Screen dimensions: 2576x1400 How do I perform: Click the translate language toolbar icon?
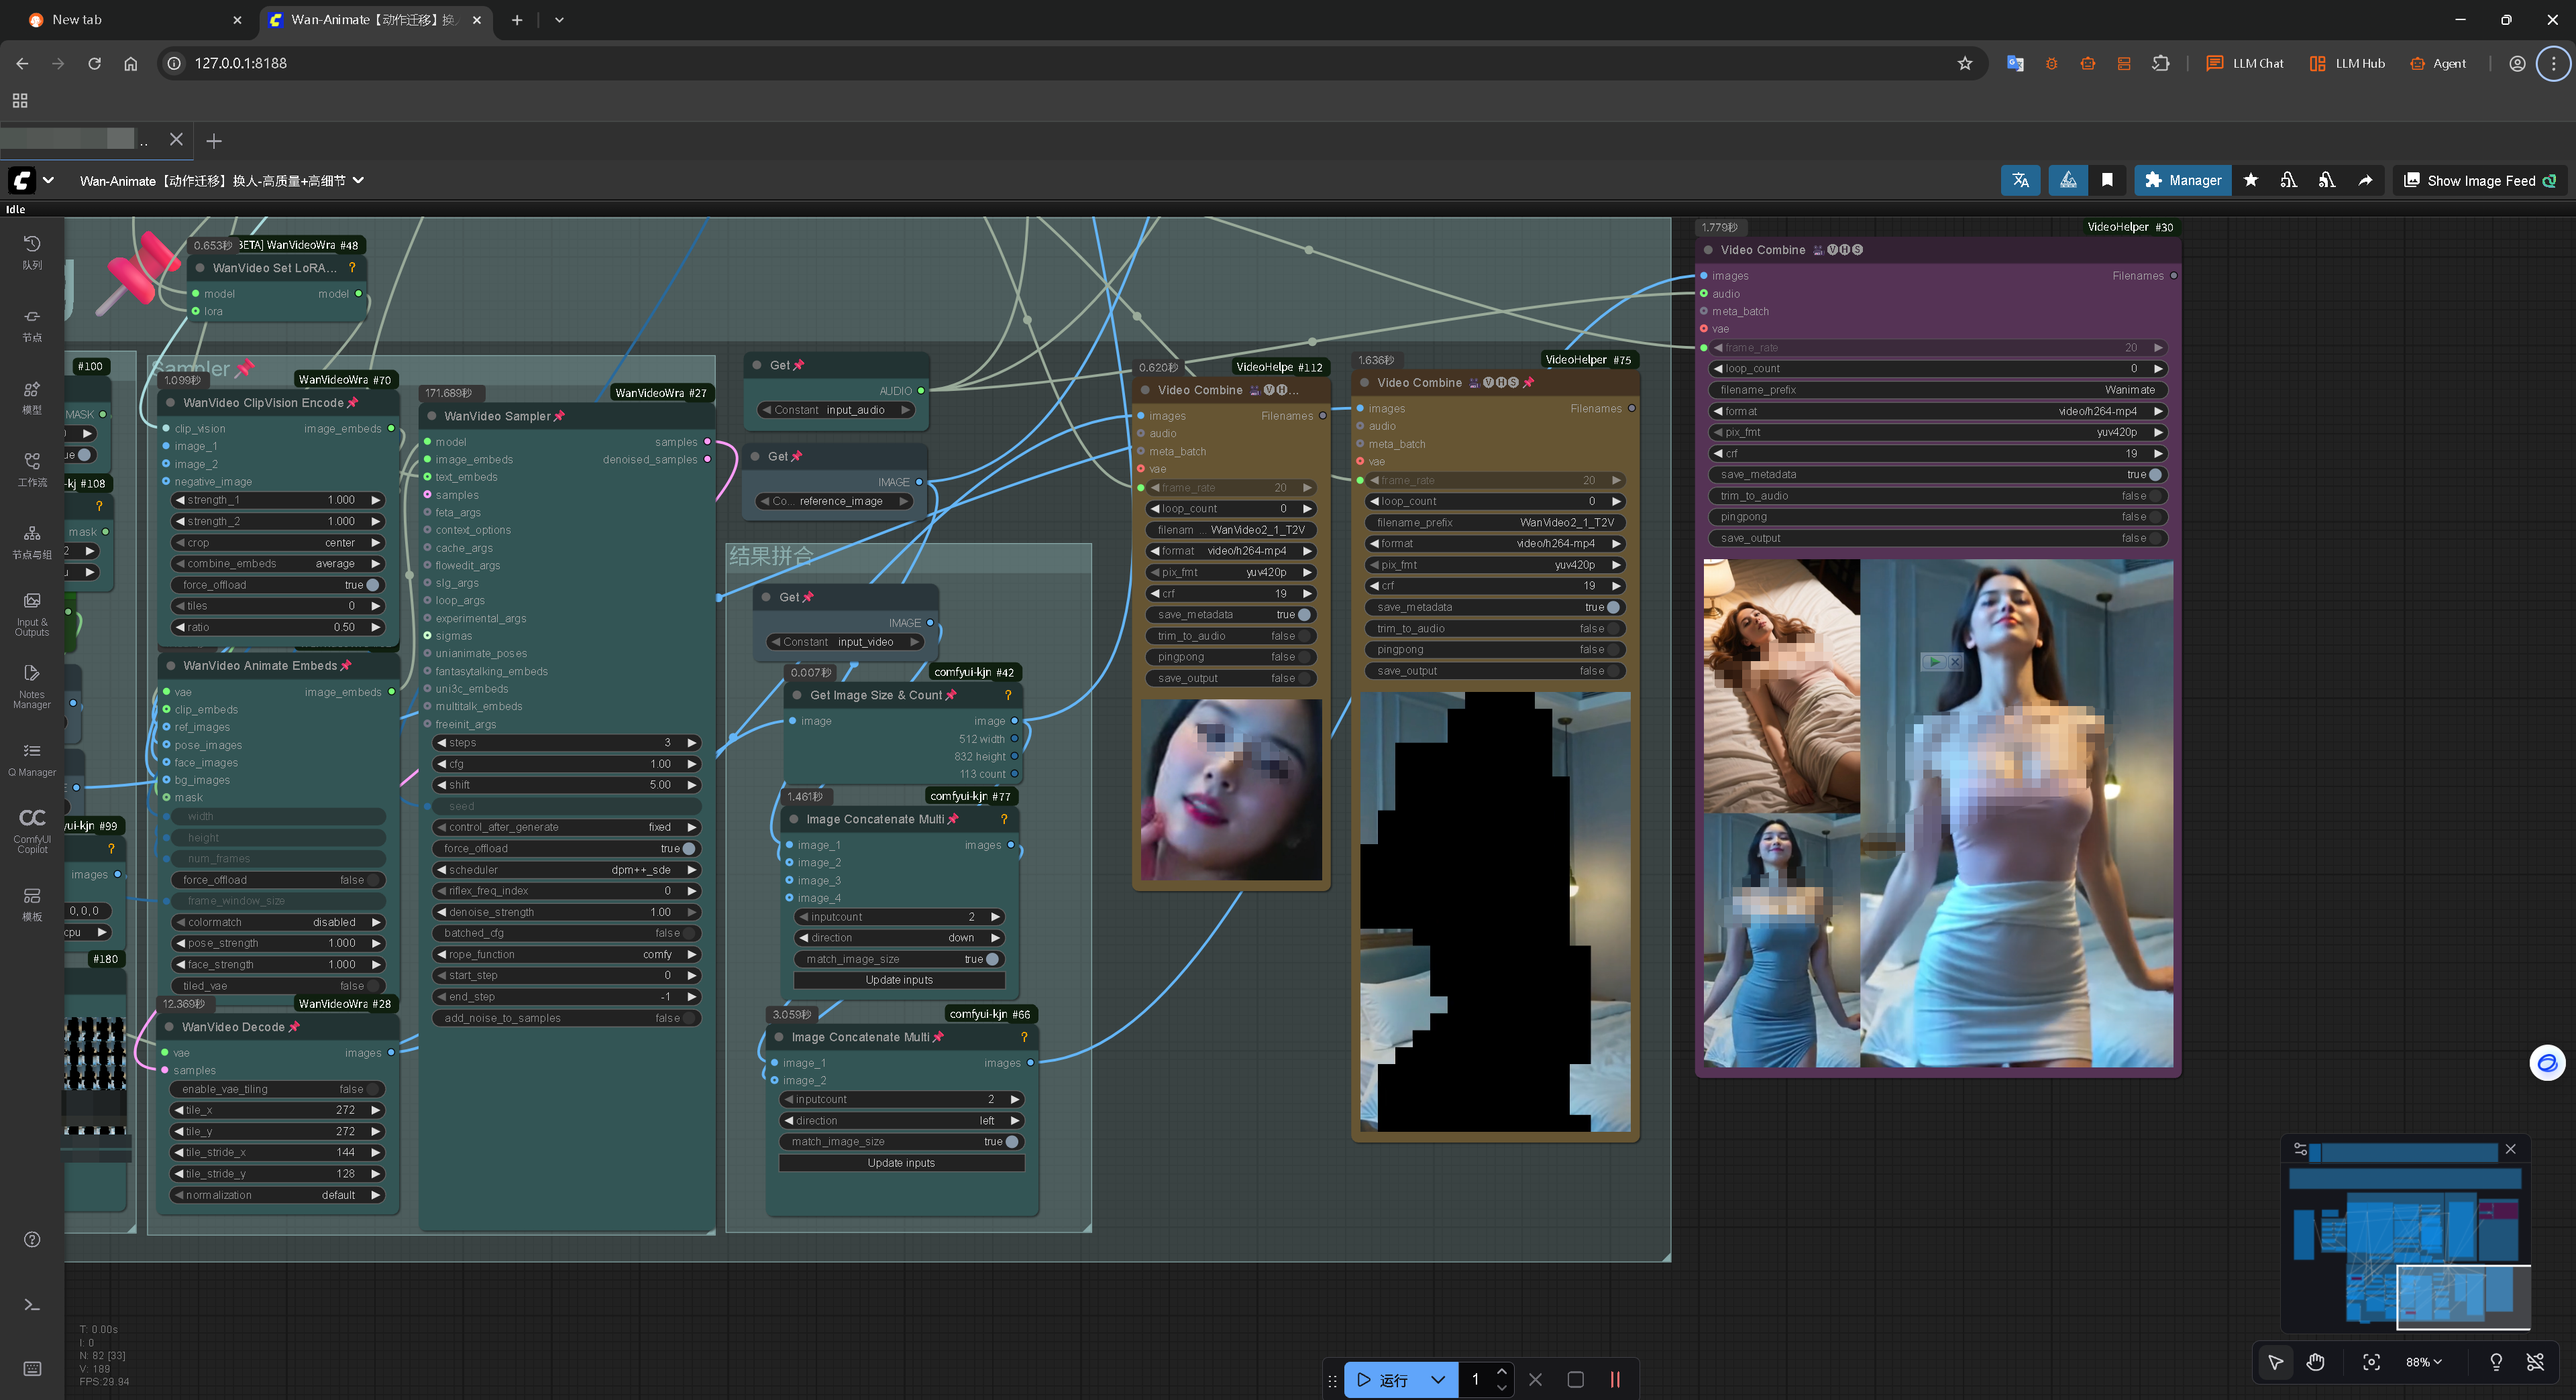click(x=2020, y=180)
